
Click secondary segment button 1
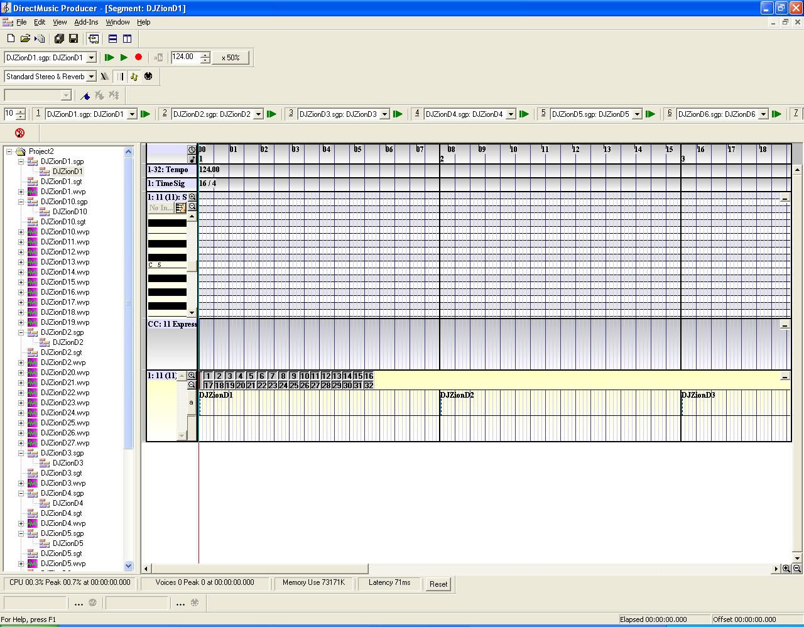[x=38, y=114]
